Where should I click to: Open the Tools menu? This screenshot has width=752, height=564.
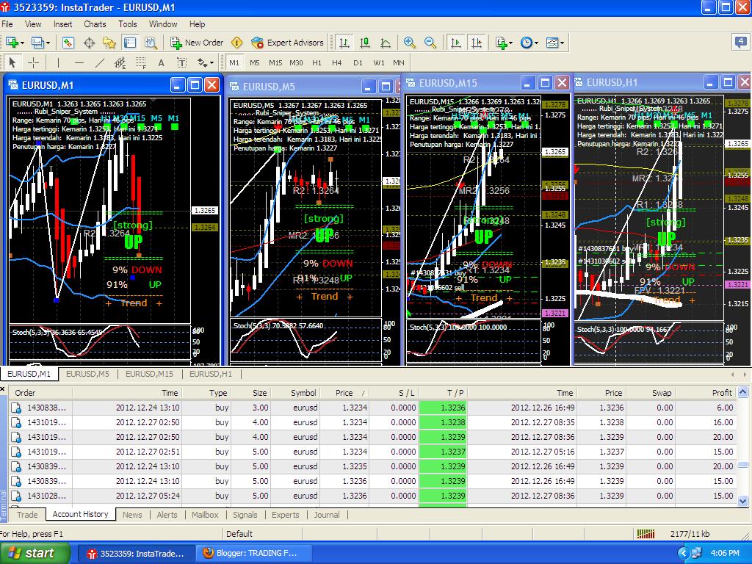pyautogui.click(x=128, y=24)
